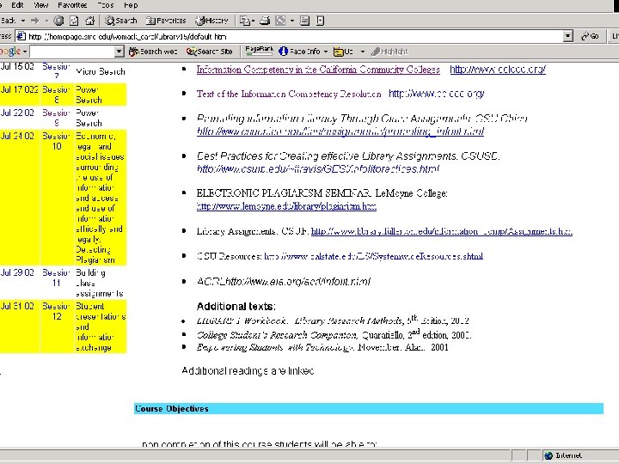Image resolution: width=619 pixels, height=464 pixels.
Task: Go to the Home page icon
Action: [90, 21]
